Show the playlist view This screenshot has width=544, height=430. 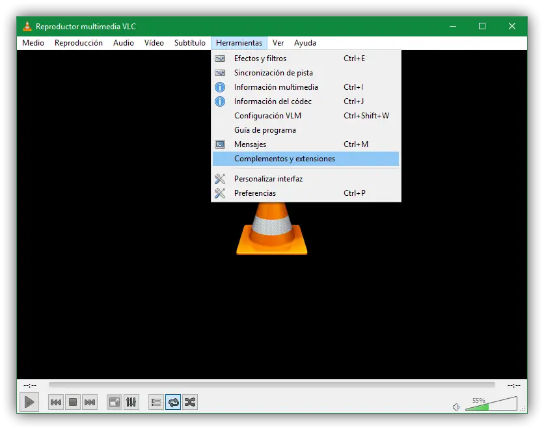(156, 402)
